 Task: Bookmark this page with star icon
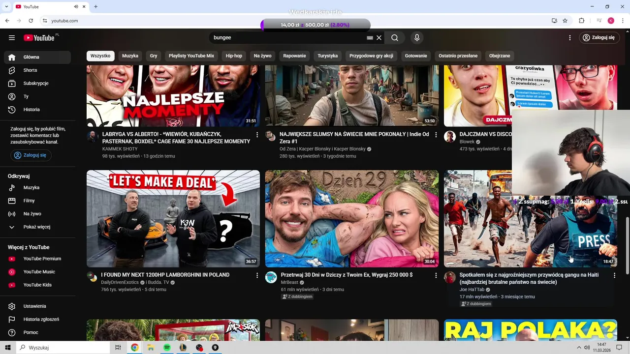(x=565, y=21)
